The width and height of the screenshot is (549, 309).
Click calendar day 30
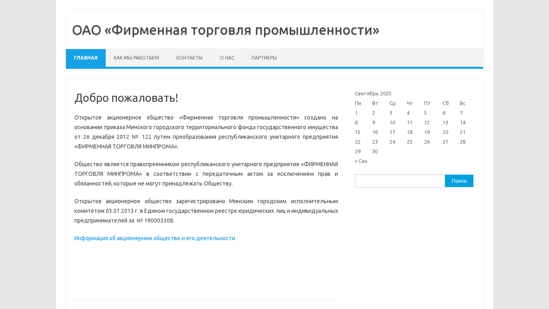point(375,152)
